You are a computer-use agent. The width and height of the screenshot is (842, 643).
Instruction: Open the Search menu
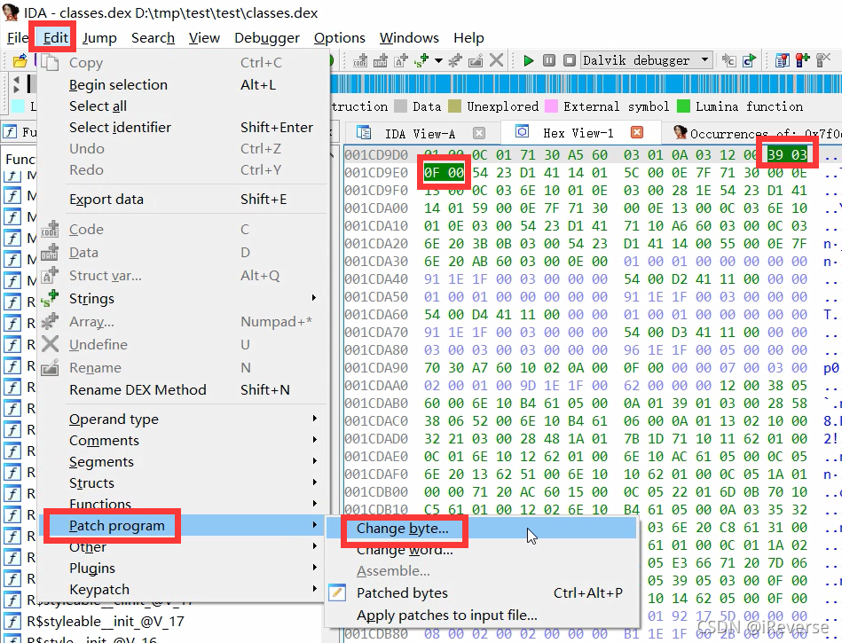tap(153, 38)
